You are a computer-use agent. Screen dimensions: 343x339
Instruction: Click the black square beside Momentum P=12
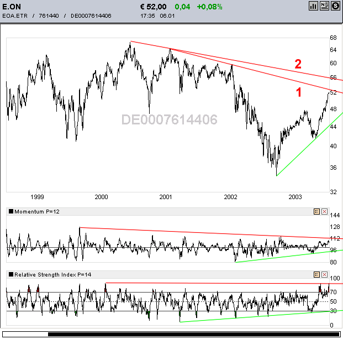point(11,211)
